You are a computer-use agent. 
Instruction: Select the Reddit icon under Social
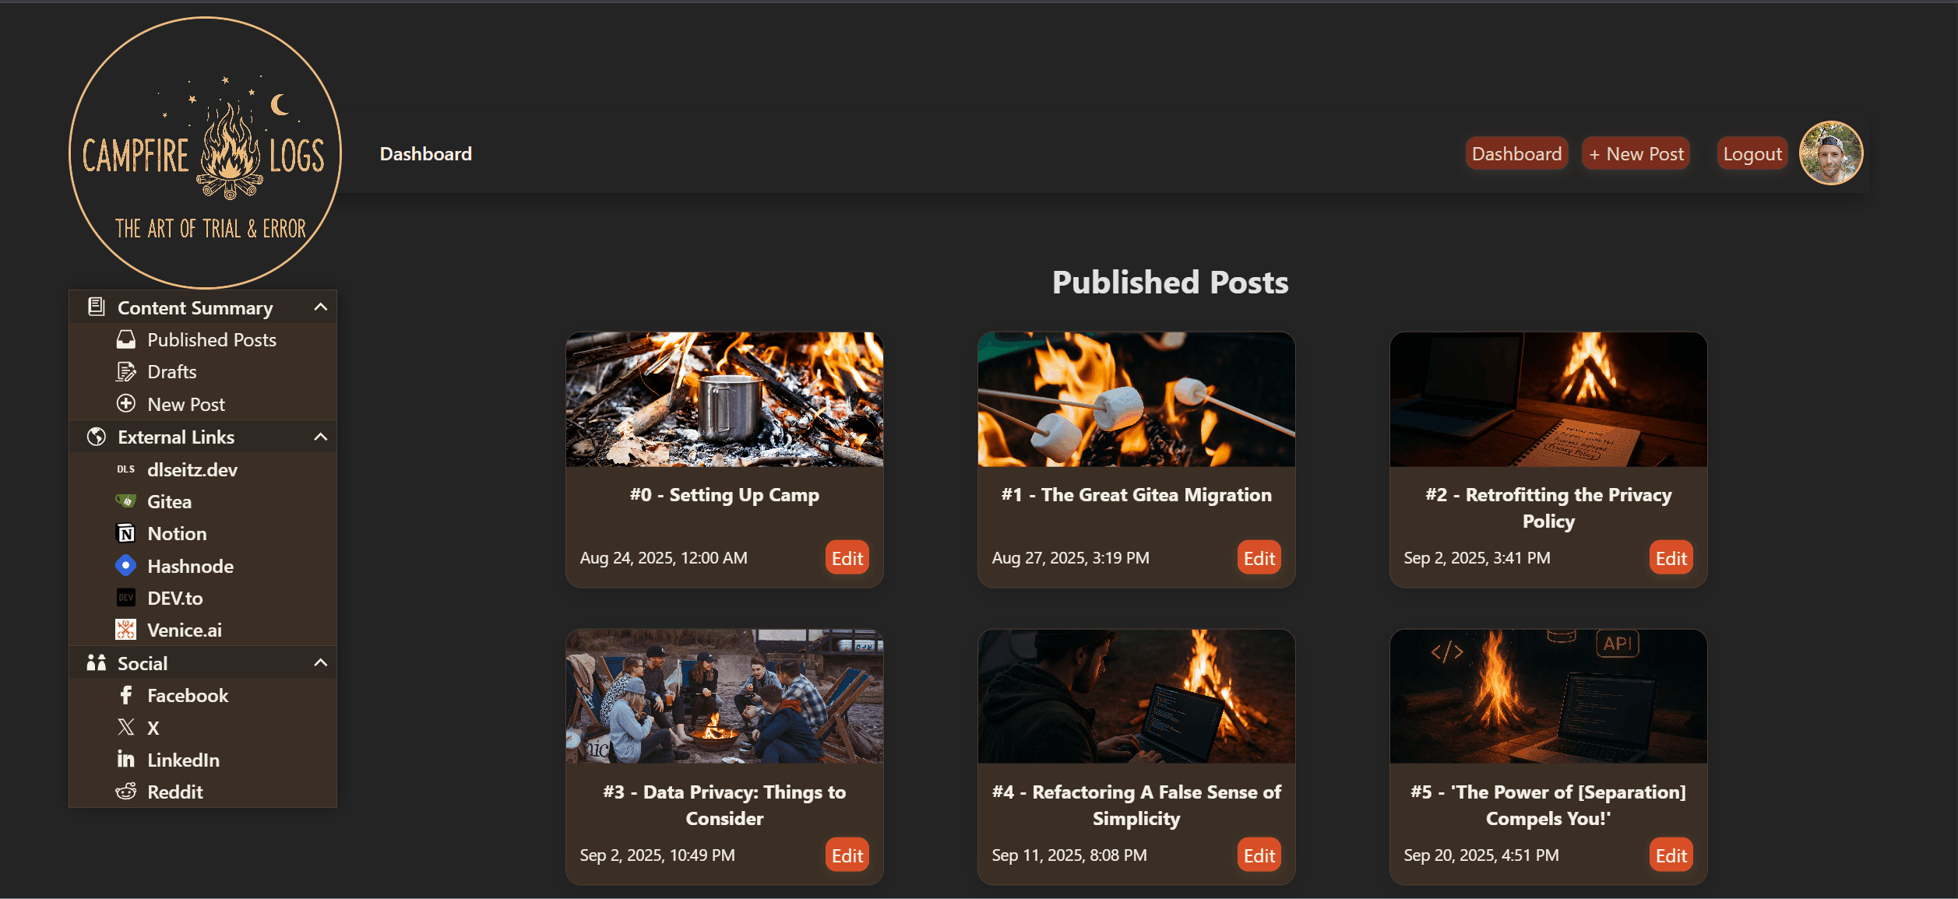(125, 792)
